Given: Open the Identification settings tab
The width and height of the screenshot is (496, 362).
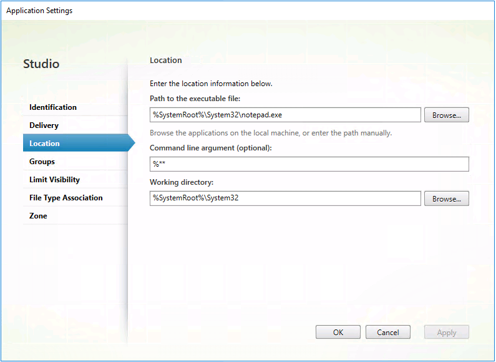Looking at the screenshot, I should point(53,107).
